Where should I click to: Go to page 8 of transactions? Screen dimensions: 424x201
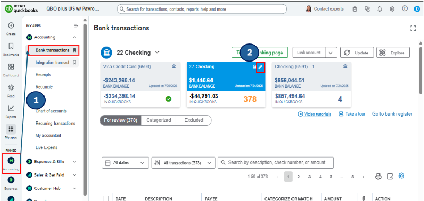pyautogui.click(x=352, y=177)
